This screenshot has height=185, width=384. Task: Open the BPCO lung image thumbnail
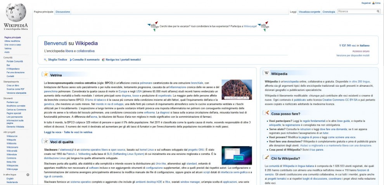click(x=237, y=90)
